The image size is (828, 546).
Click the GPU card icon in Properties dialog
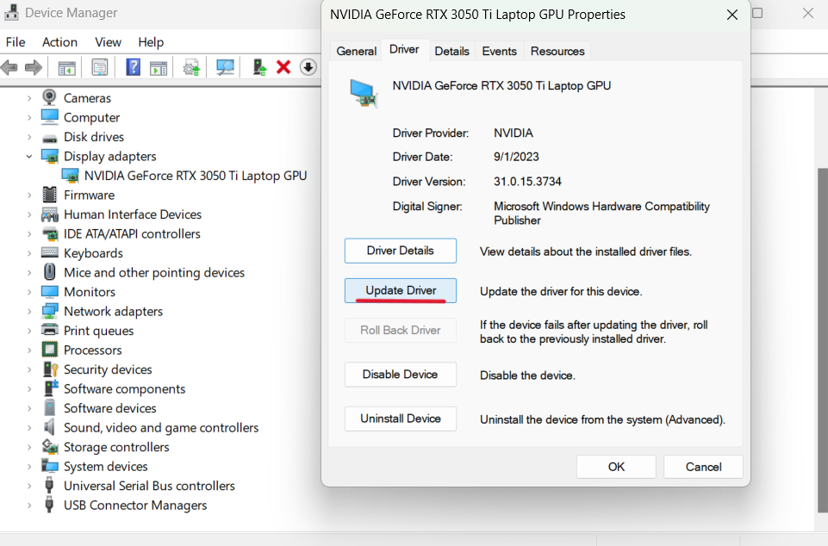(x=364, y=93)
